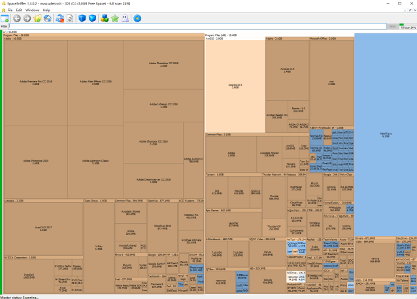
Task: Select the Thunder block
Action: point(275,198)
